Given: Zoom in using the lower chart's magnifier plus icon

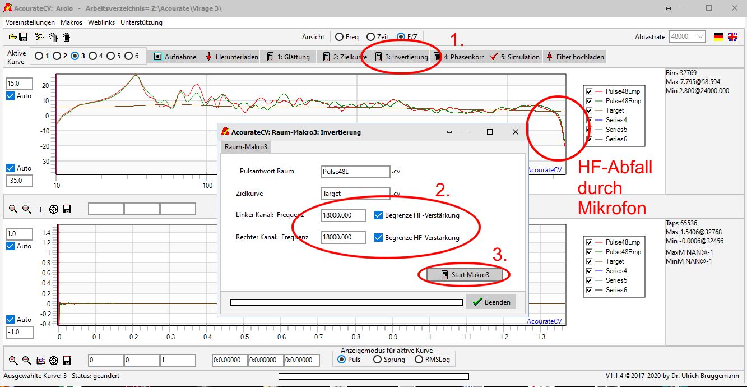Looking at the screenshot, I should [13, 360].
